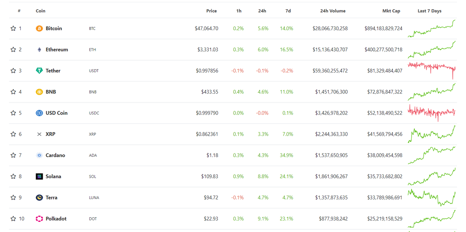
Task: Click Tether's market cap $81,329,484,407
Action: tap(385, 71)
